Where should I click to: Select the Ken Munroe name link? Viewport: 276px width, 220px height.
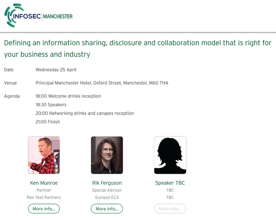(44, 183)
